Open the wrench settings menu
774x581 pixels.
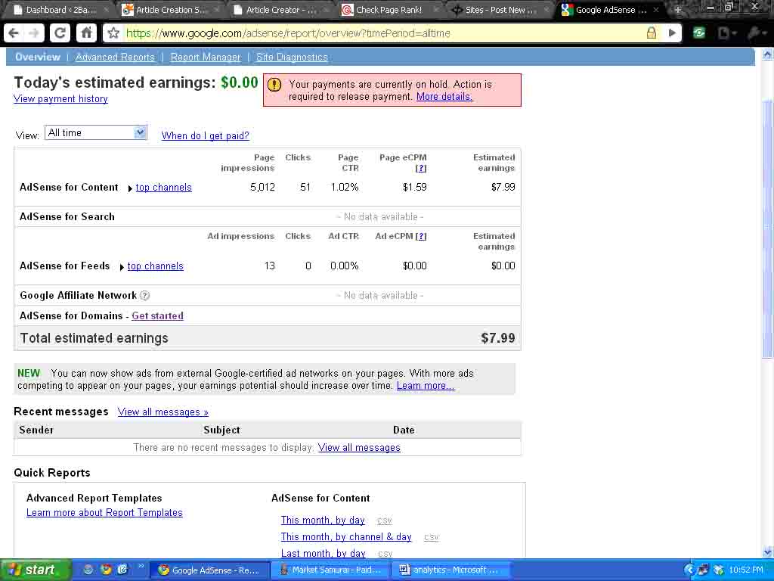pyautogui.click(x=757, y=33)
